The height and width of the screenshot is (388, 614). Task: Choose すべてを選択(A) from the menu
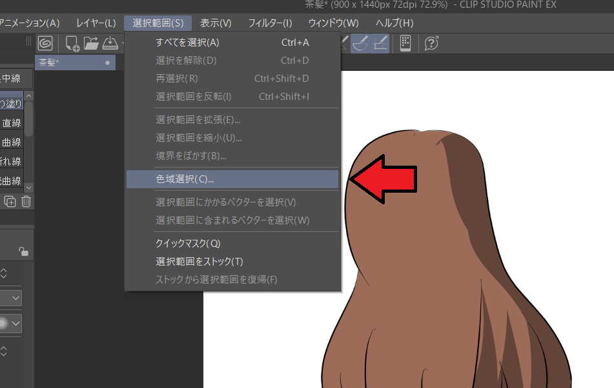click(187, 43)
